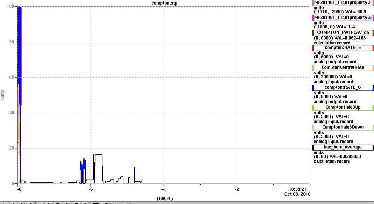Click the y-axis tick label '60'

coord(12,77)
